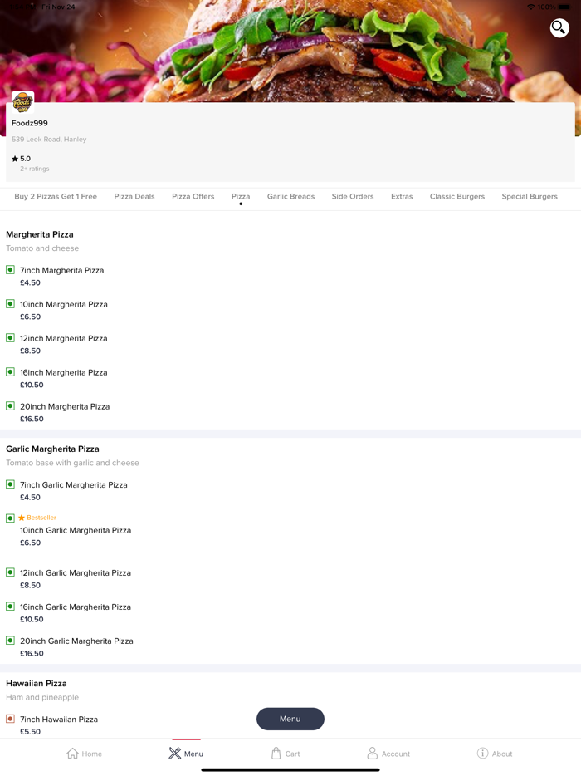
Task: Select the Menu tab with crossed utensils
Action: 186,754
